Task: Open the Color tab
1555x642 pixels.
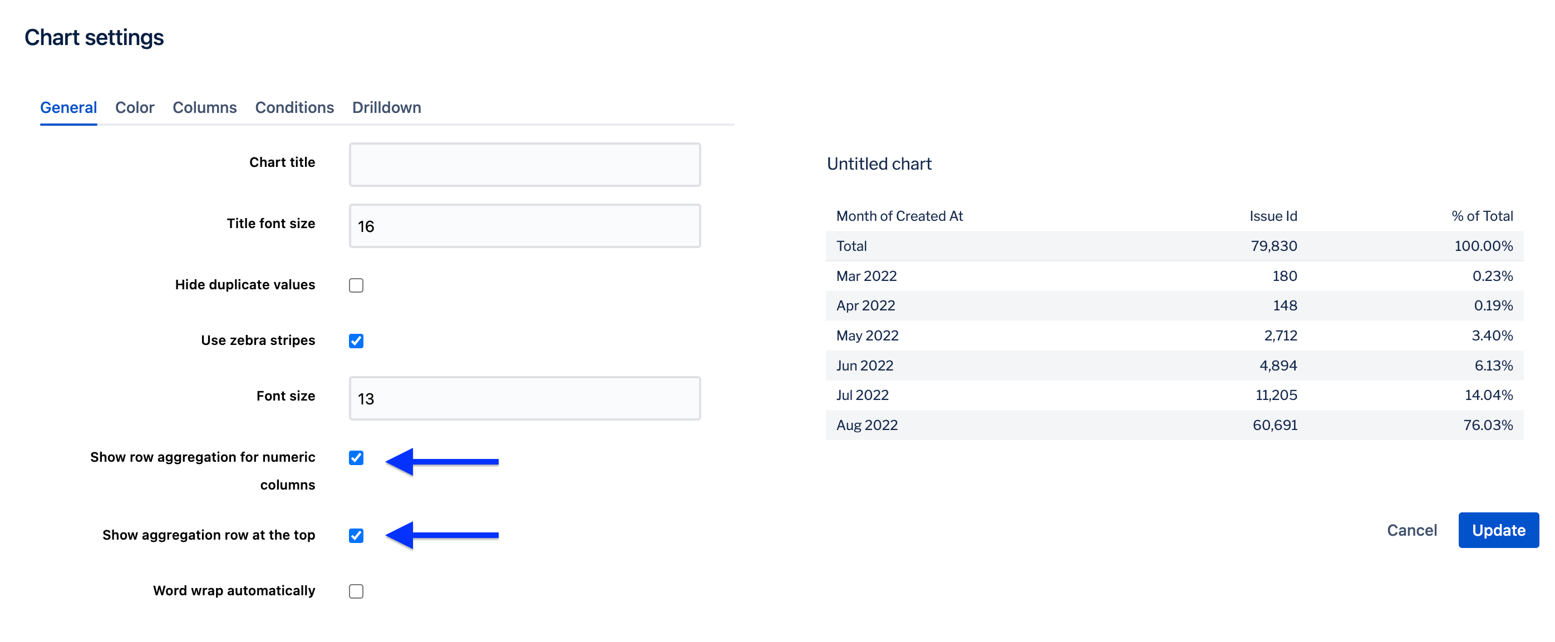Action: tap(135, 107)
